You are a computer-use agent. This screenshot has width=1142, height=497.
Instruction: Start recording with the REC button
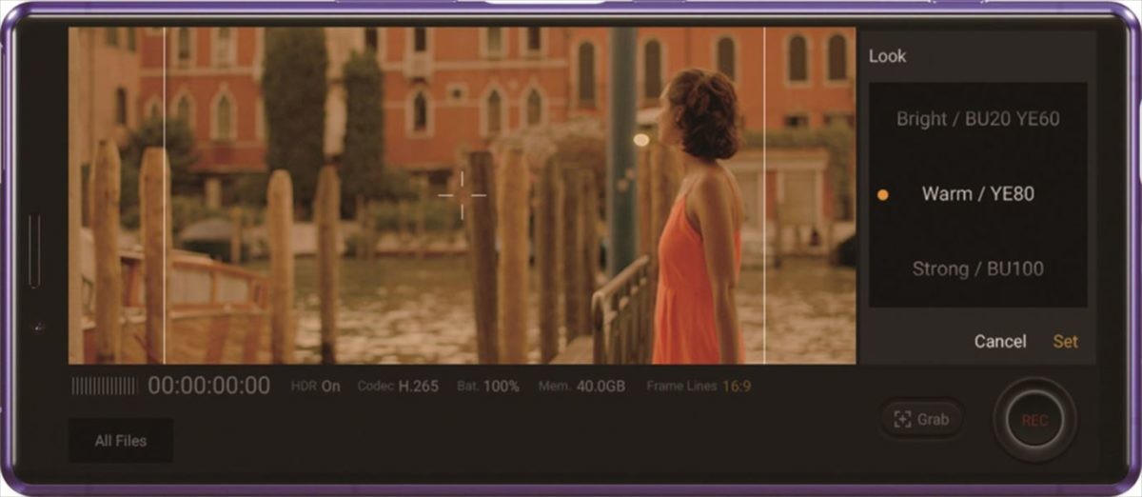click(1034, 420)
